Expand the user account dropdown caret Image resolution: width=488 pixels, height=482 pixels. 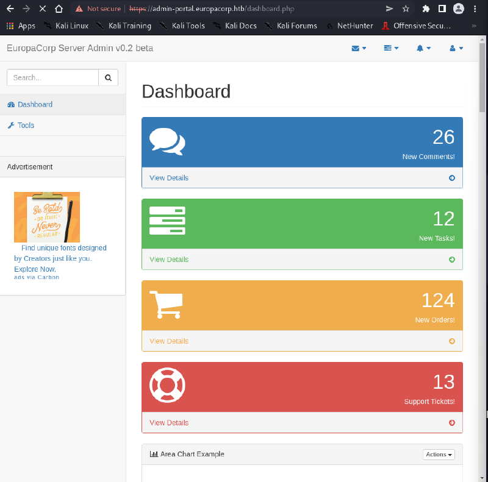coord(461,48)
